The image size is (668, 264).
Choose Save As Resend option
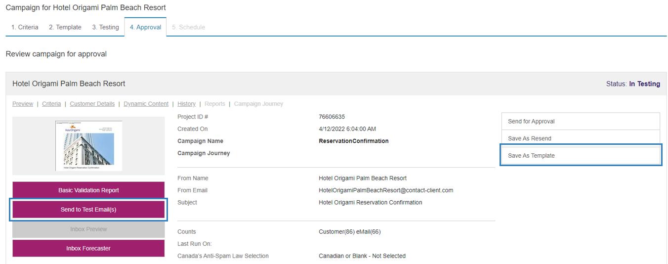(581, 138)
